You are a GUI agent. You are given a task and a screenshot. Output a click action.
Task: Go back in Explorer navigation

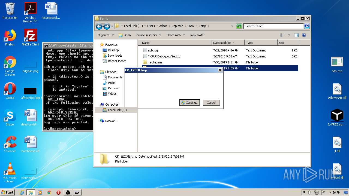click(x=99, y=26)
